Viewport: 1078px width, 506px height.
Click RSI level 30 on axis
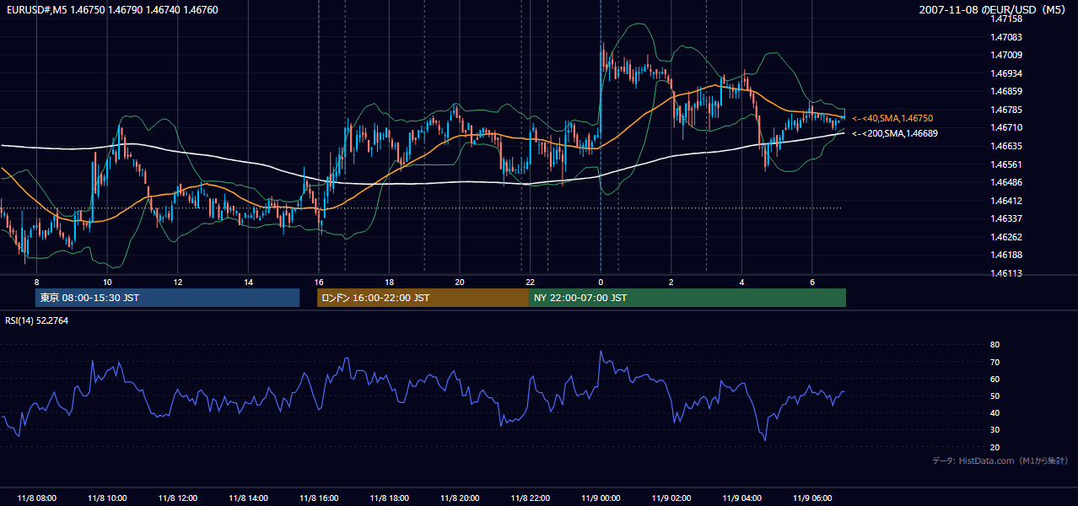994,430
